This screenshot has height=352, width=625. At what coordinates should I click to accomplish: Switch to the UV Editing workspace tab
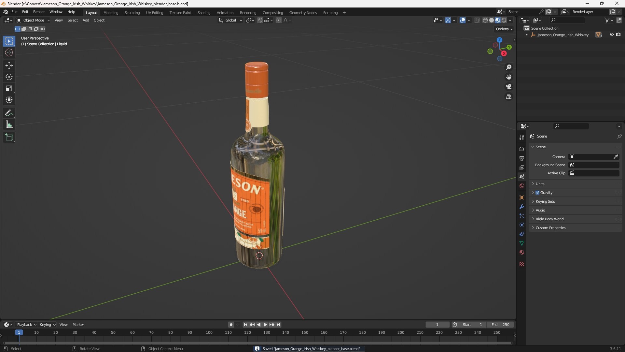[x=155, y=13]
